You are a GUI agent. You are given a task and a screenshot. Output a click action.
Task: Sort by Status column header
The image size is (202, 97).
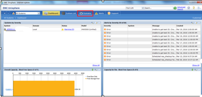[x=71, y=26]
